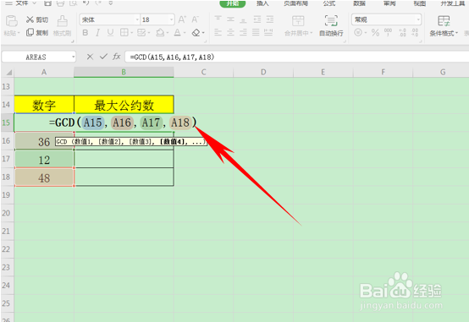This screenshot has height=322, width=469.
Task: Switch to the Formulas (公式) tab
Action: point(329,3)
